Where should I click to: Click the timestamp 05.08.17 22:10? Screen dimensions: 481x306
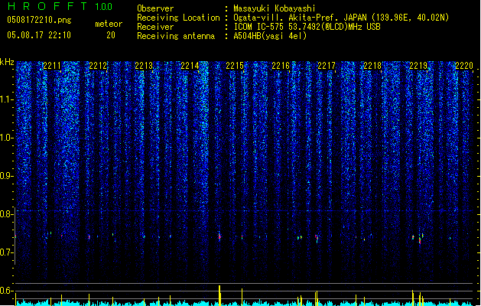click(x=39, y=35)
